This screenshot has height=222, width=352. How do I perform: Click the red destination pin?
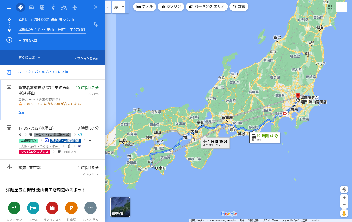click(298, 96)
